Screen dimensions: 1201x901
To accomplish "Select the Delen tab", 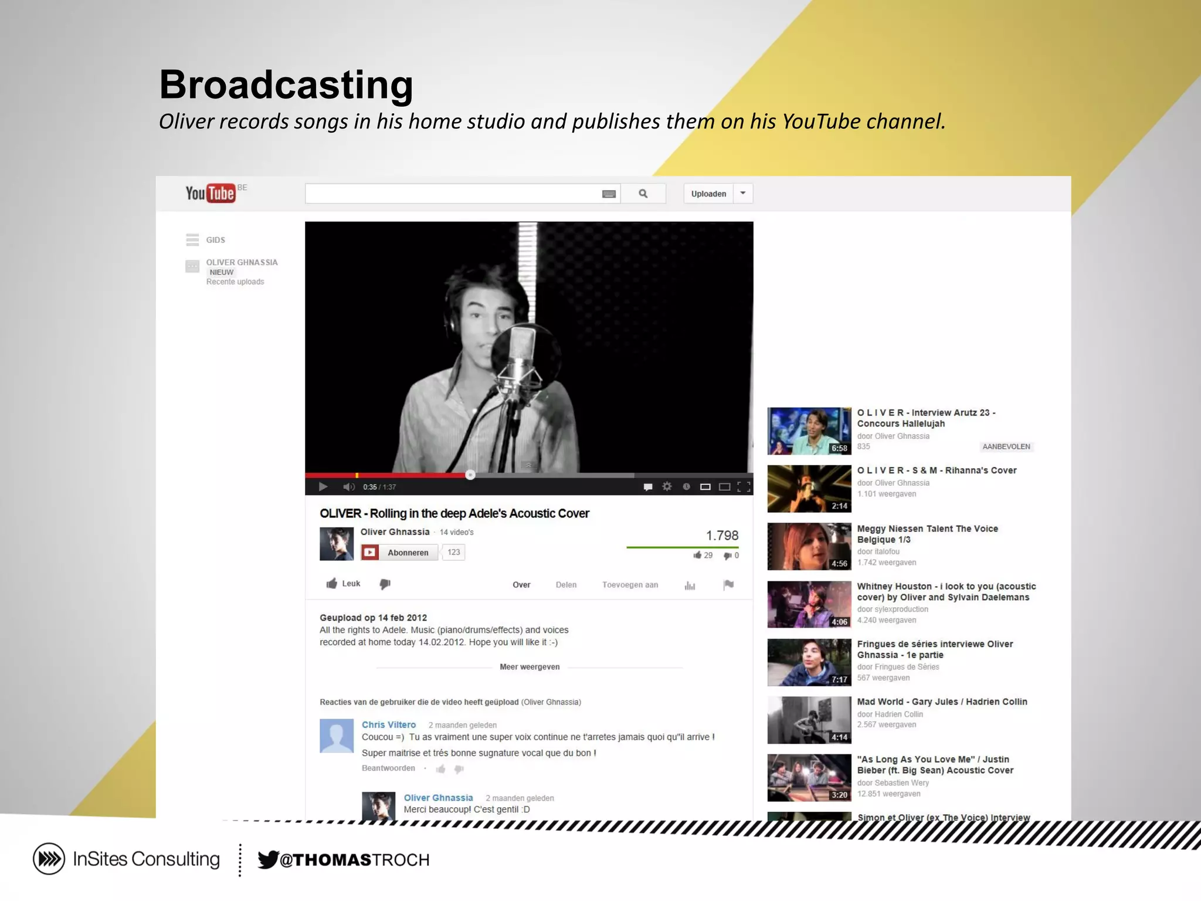I will 566,585.
